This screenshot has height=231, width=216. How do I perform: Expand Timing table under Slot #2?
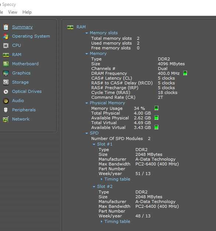pos(102,221)
